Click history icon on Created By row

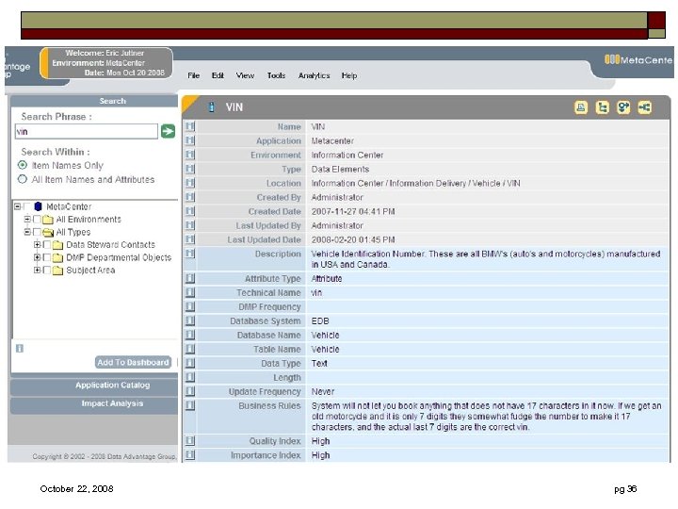click(190, 197)
